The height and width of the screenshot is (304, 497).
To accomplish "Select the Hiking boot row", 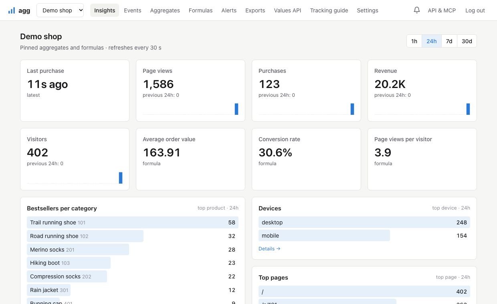I will [x=133, y=263].
